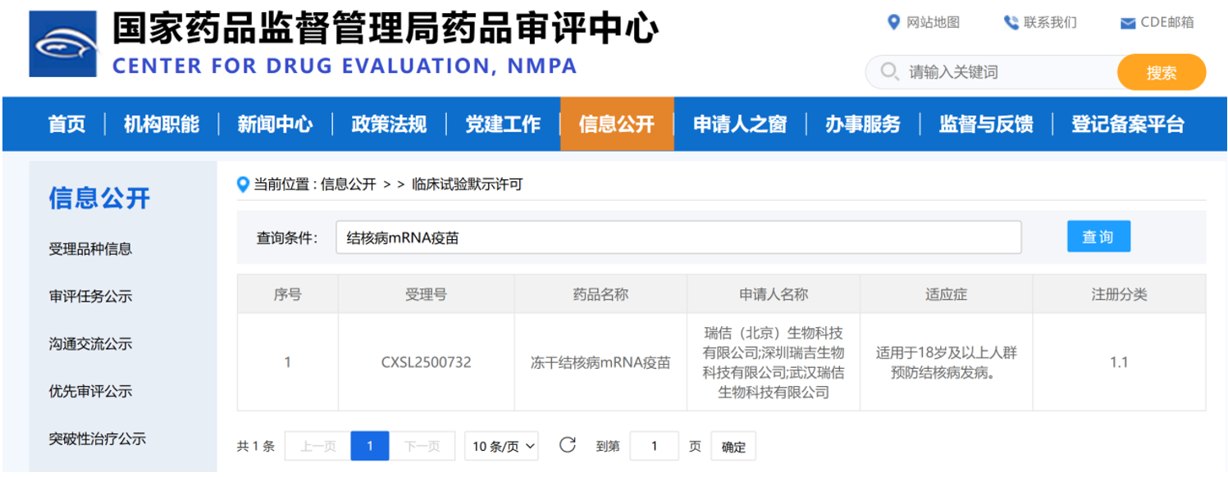Viewport: 1228px width, 477px height.
Task: Go to 首页 in the navigation bar
Action: (66, 125)
